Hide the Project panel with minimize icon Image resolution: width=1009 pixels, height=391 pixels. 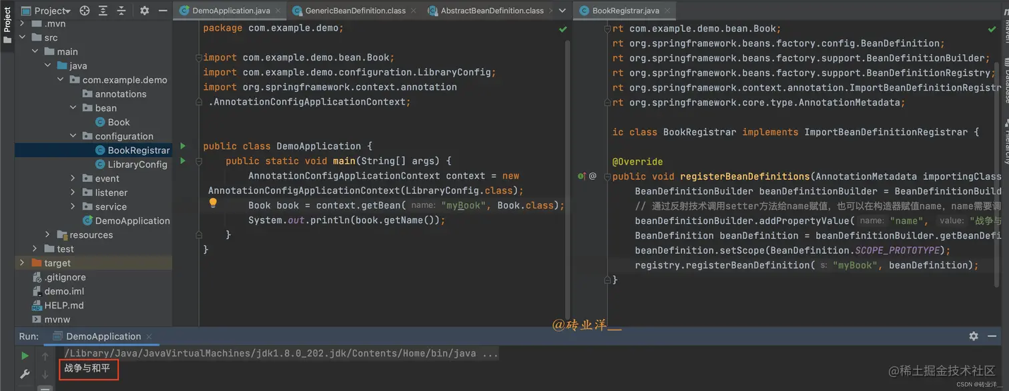[x=163, y=11]
